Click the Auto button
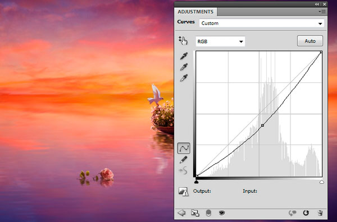337x222 pixels. 310,41
